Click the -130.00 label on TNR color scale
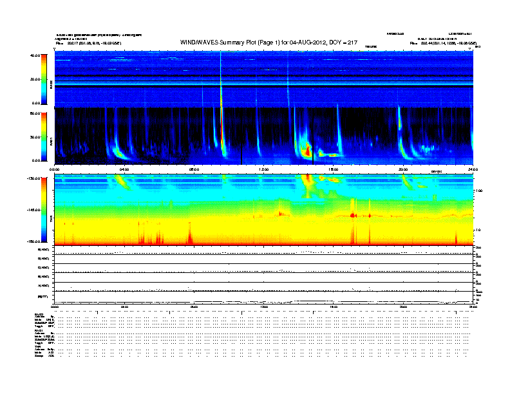The image size is (510, 394). (33, 178)
